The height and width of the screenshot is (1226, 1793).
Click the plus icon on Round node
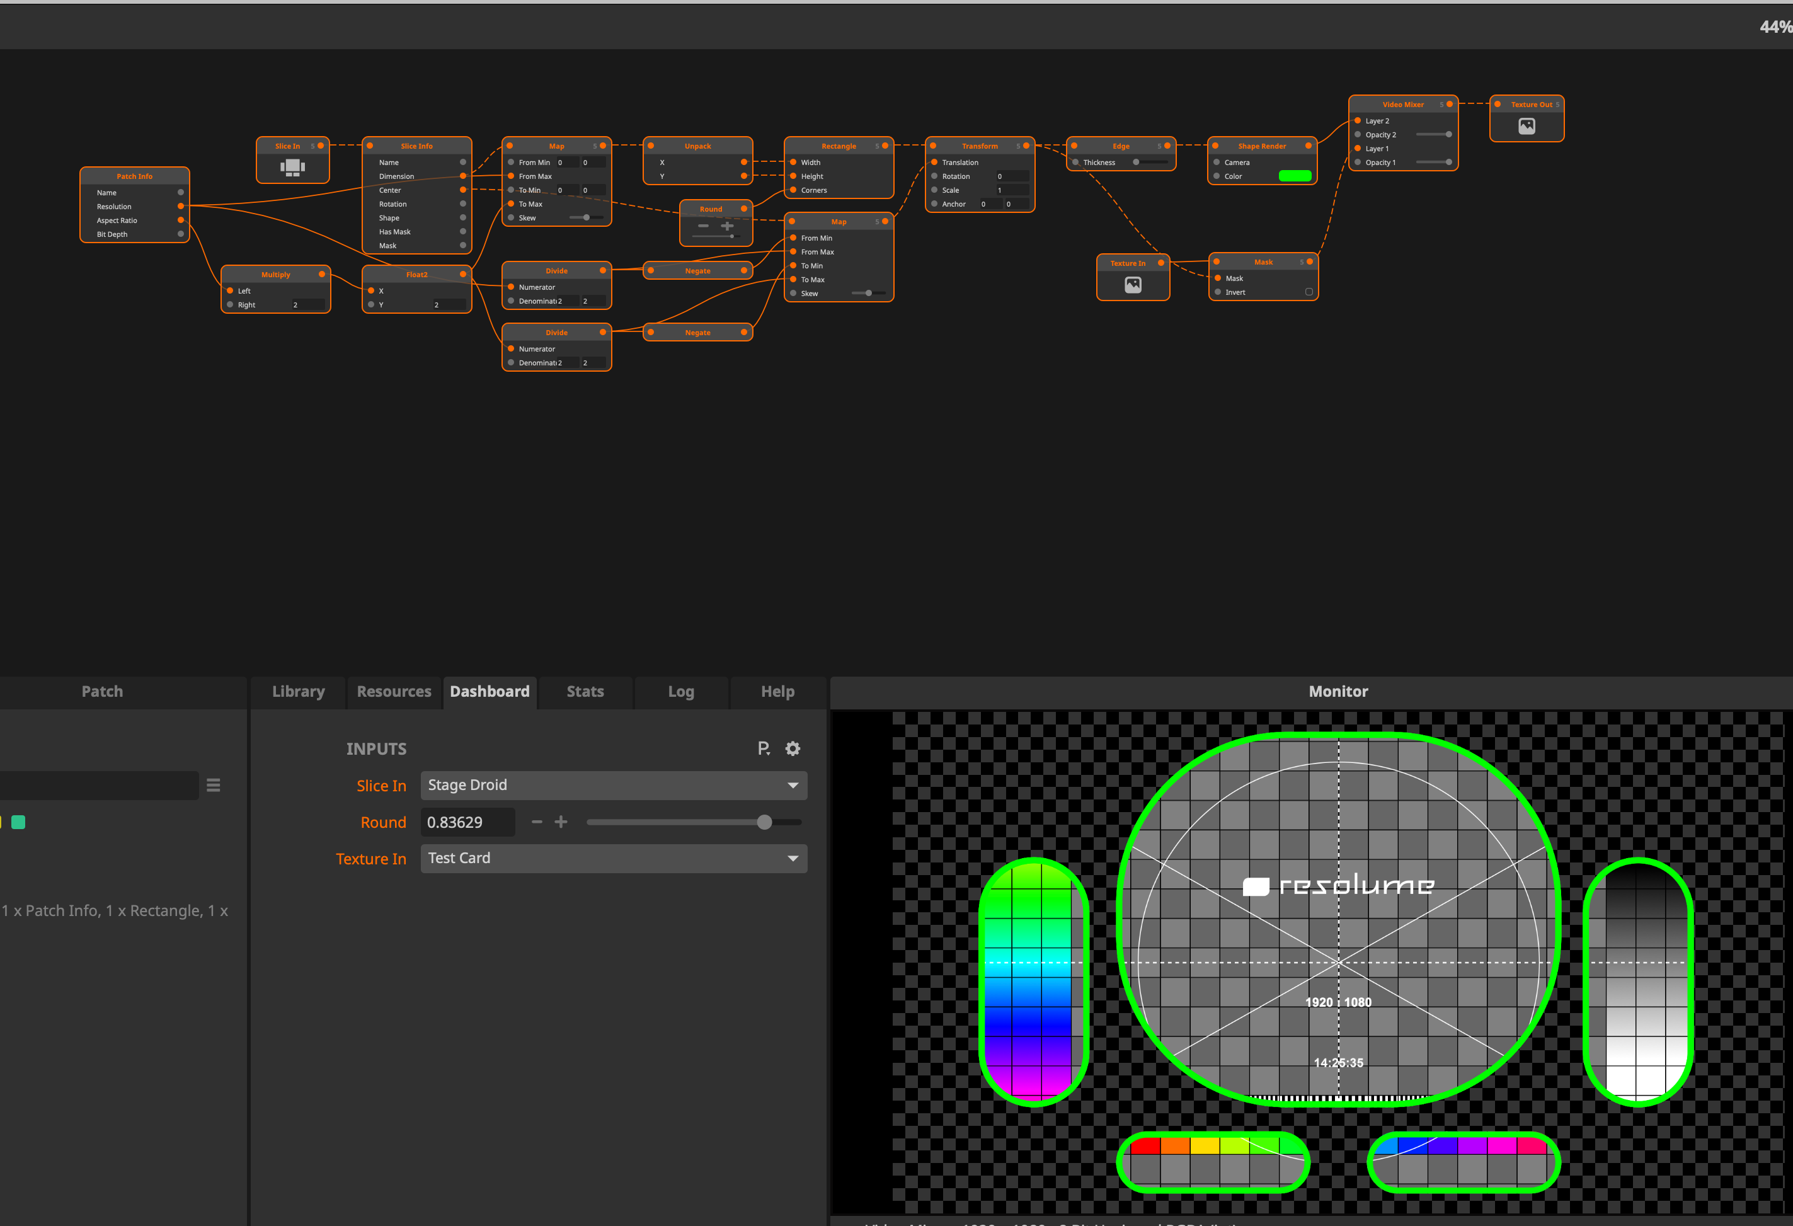[x=727, y=226]
